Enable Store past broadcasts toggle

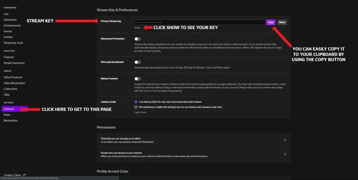[x=137, y=62]
